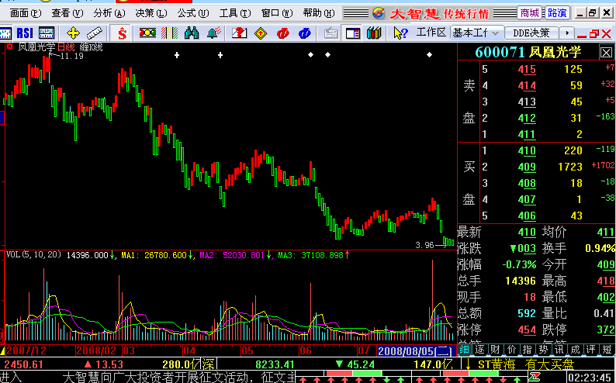616x383 pixels.
Task: Click the 2008/08/05(二) date label on time axis
Action: (x=416, y=350)
